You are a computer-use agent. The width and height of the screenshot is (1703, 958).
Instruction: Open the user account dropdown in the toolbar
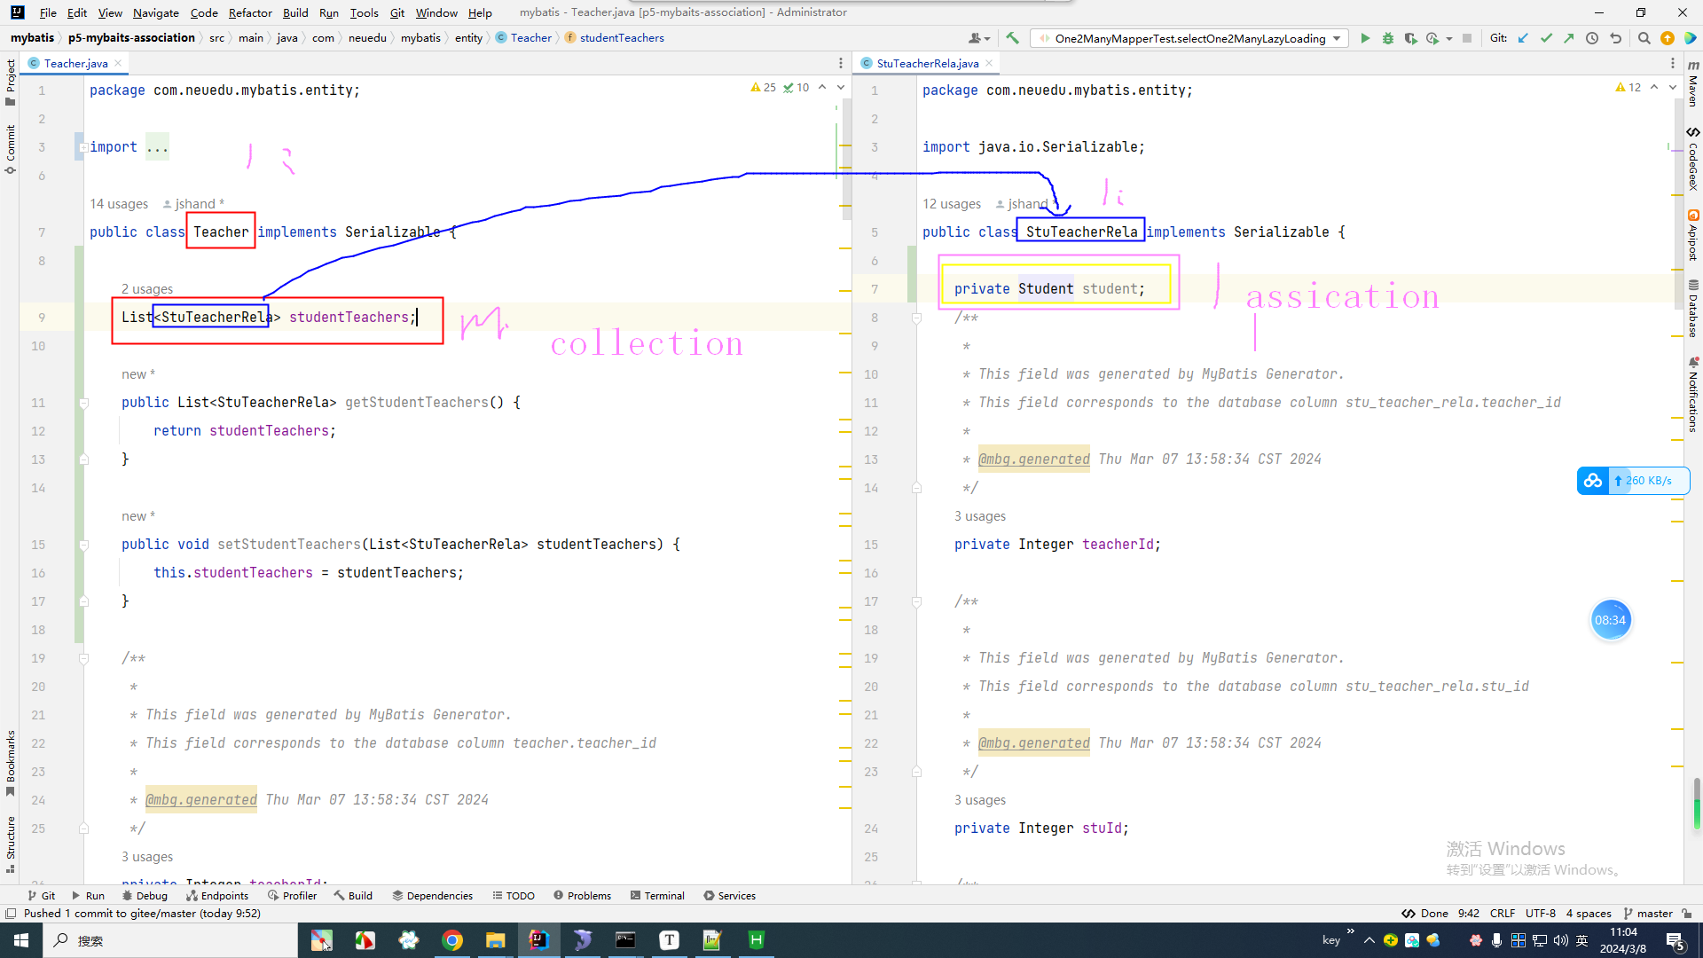(x=979, y=38)
